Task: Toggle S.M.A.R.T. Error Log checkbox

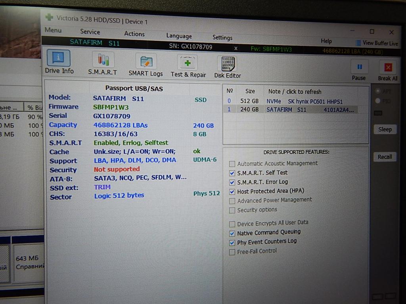Action: pyautogui.click(x=232, y=182)
